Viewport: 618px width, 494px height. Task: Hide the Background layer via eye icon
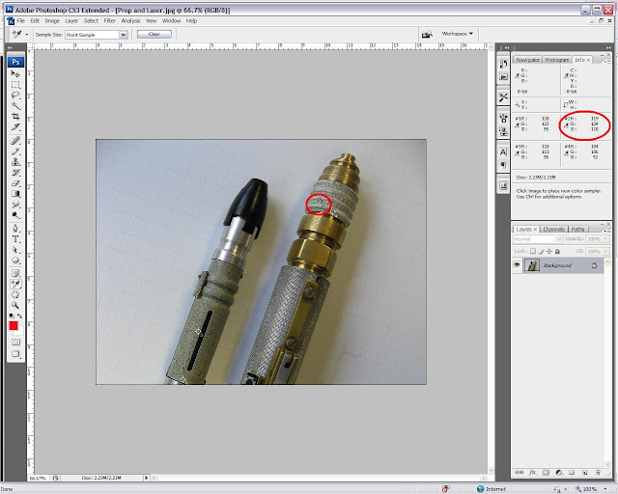coord(517,265)
